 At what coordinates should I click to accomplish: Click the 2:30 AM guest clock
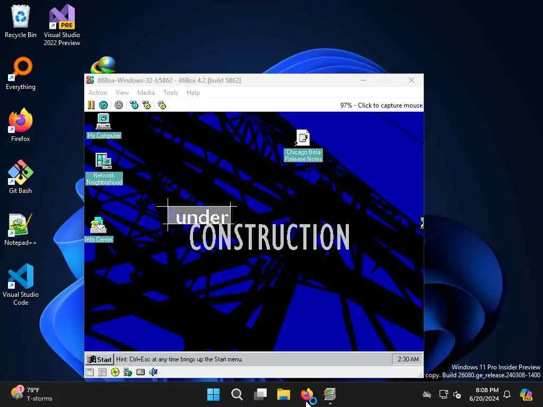pos(408,359)
